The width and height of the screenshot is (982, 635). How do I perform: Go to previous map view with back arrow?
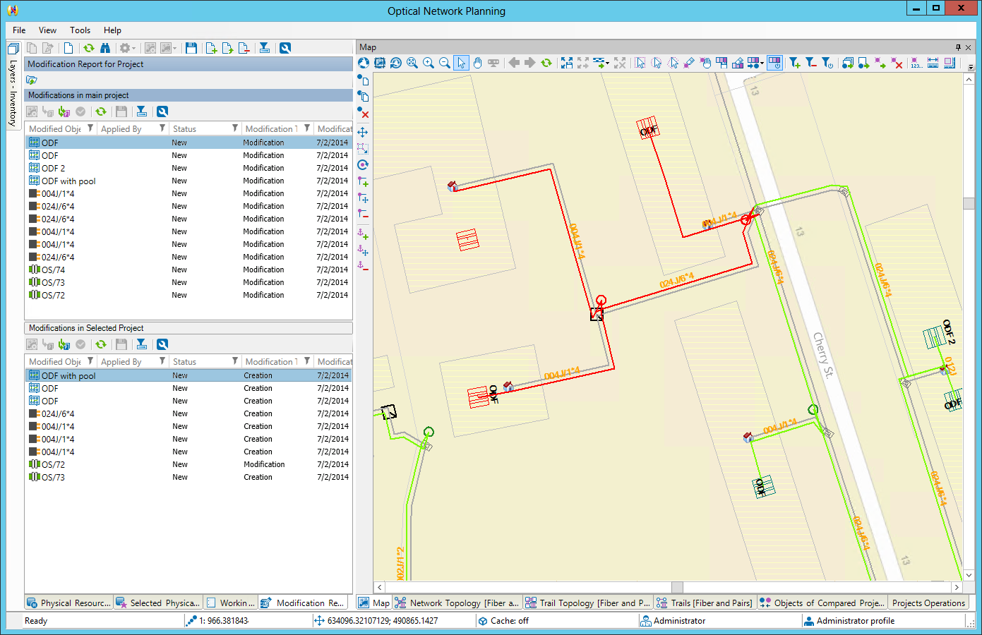(x=514, y=63)
